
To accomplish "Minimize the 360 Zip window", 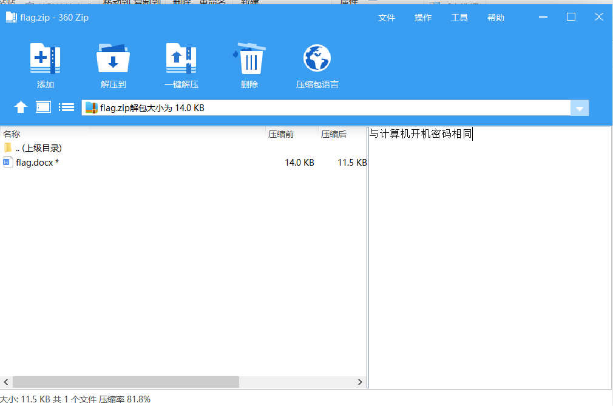I will tap(543, 17).
